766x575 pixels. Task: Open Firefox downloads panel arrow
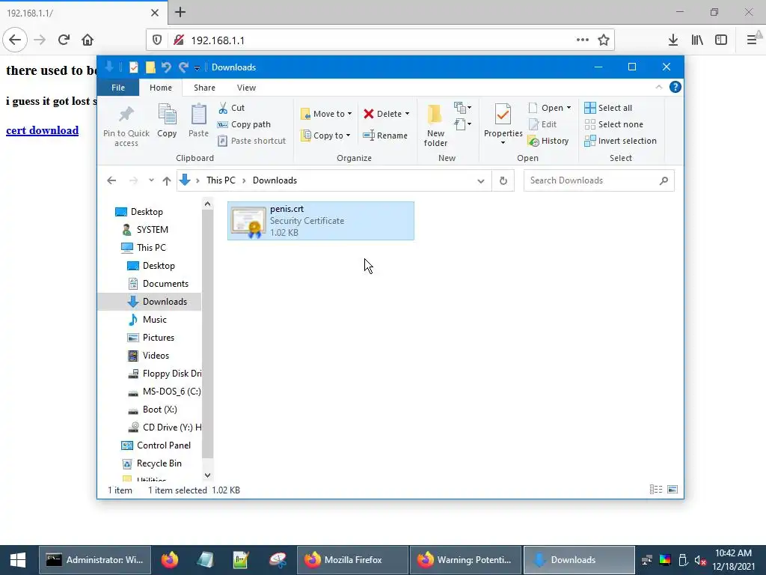point(673,40)
